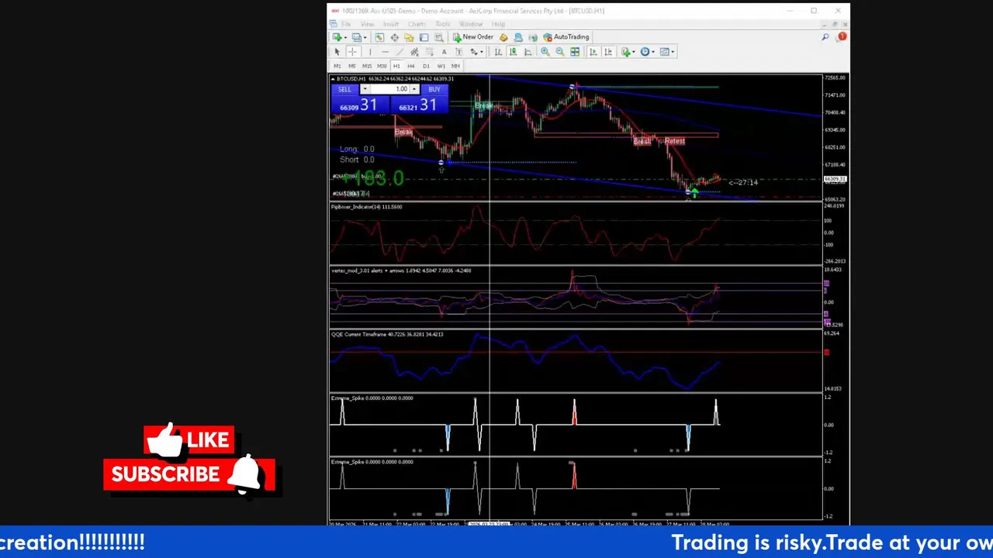Select the trendline drawing tool
Image resolution: width=993 pixels, height=558 pixels.
coord(400,52)
